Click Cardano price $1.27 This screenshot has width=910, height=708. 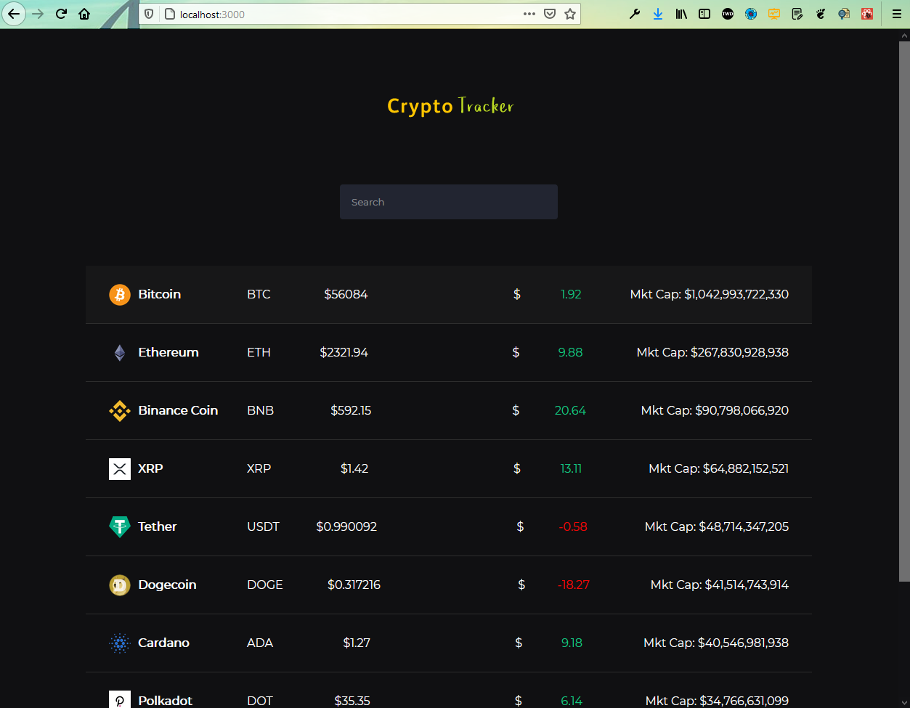(357, 643)
